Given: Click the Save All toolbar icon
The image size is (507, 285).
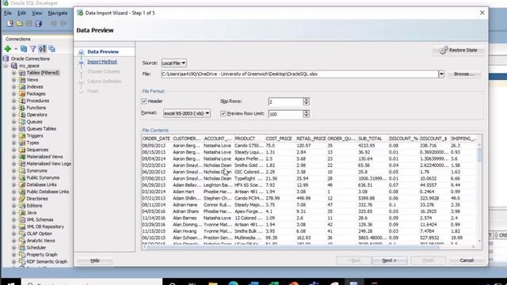Looking at the screenshot, I should tap(39, 23).
